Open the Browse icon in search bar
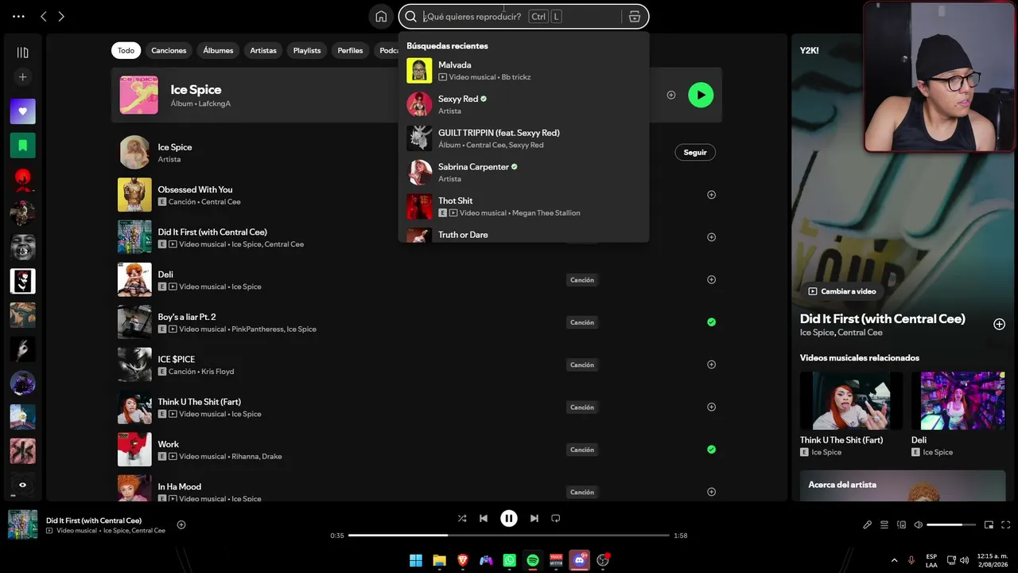This screenshot has width=1018, height=573. [x=634, y=16]
